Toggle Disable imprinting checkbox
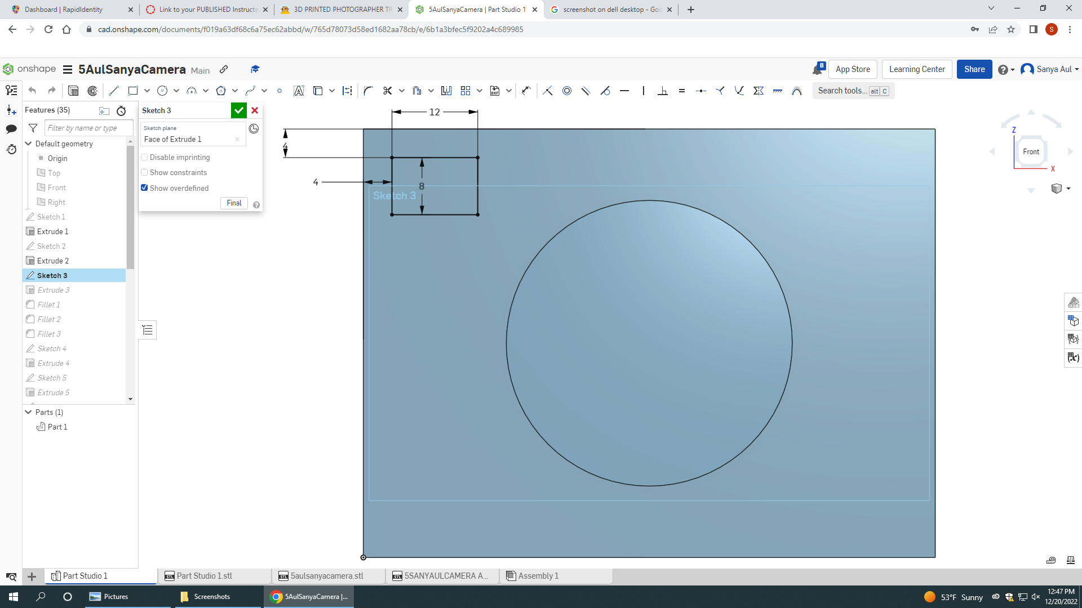 [x=144, y=157]
